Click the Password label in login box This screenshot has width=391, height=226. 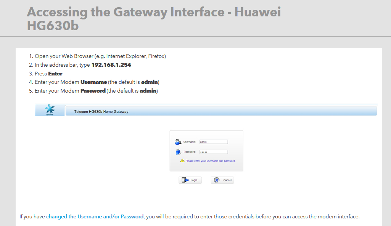coord(190,152)
